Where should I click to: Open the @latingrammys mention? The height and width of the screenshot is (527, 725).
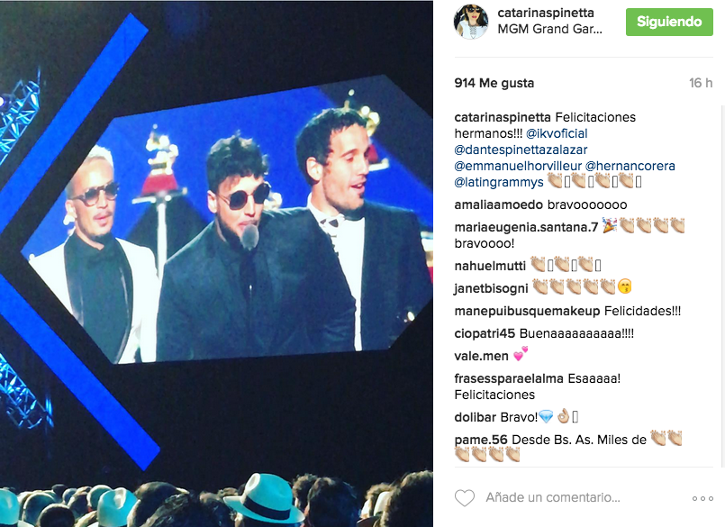(499, 182)
